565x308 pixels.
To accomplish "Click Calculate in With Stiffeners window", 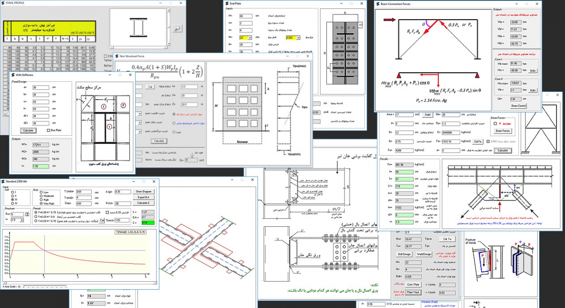I will 28,130.
